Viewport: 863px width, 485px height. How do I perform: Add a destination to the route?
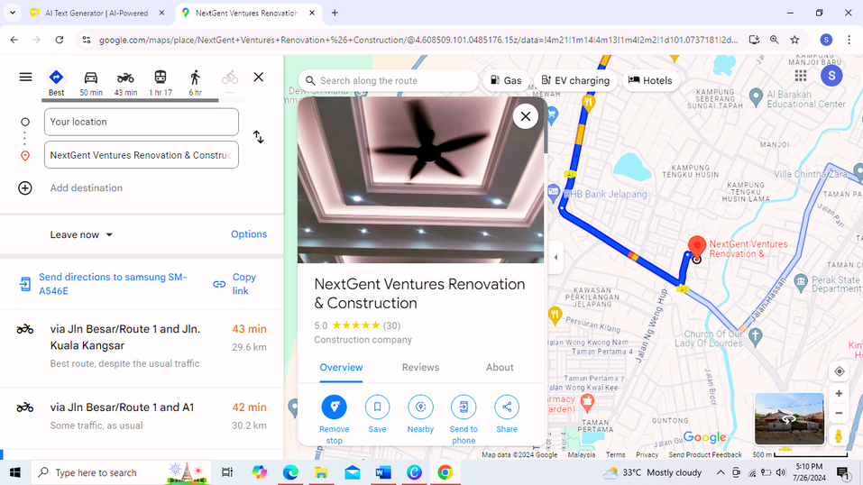tap(86, 188)
